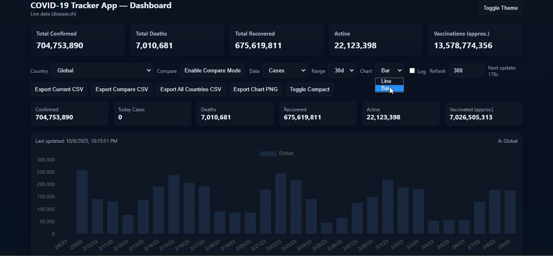Image resolution: width=553 pixels, height=256 pixels.
Task: Click Export Compare CSV button
Action: 122,90
